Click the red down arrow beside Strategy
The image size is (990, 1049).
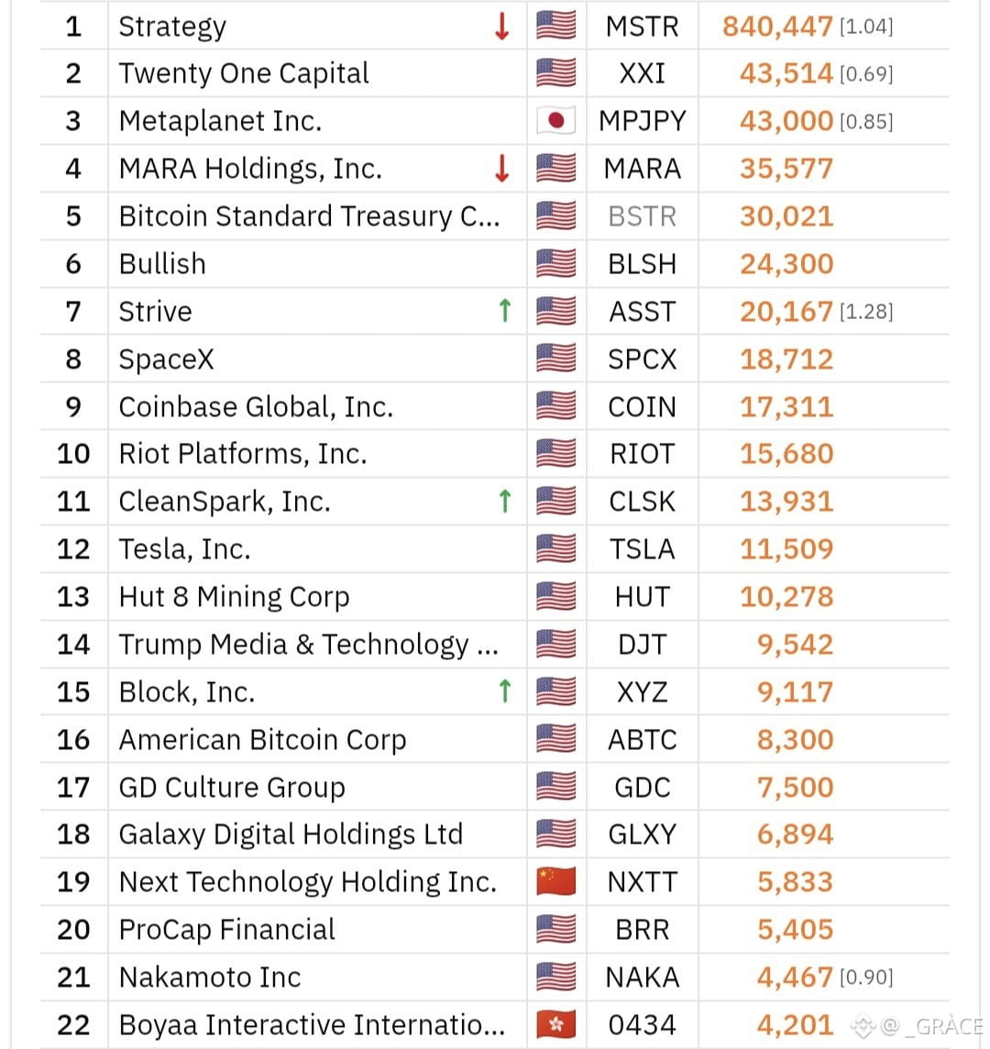pos(501,26)
